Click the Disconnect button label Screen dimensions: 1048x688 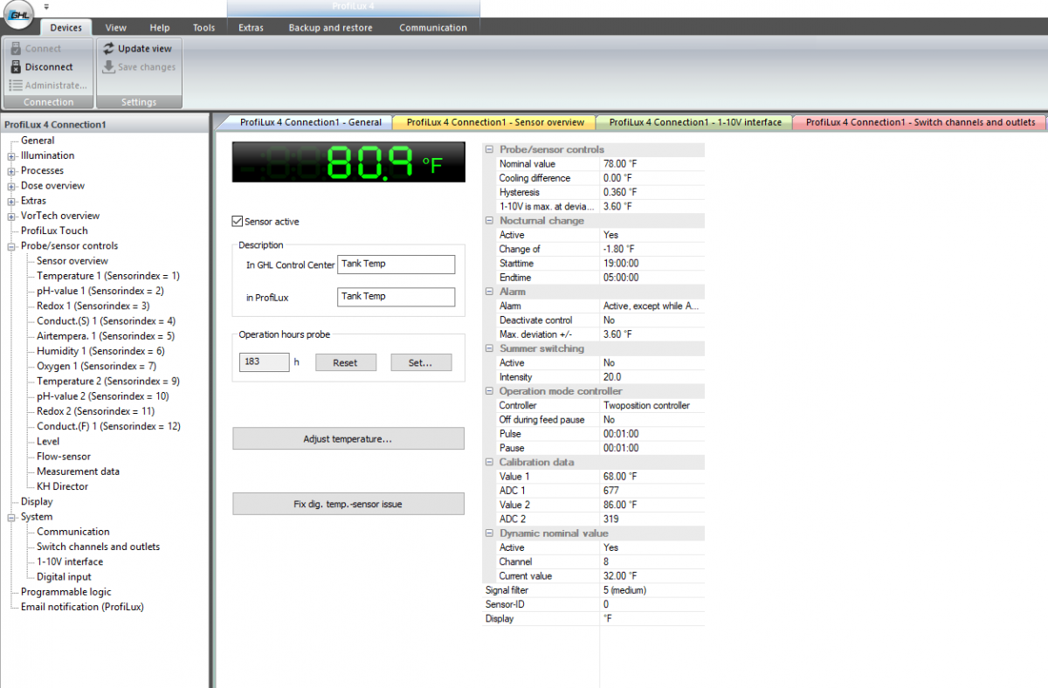[49, 67]
